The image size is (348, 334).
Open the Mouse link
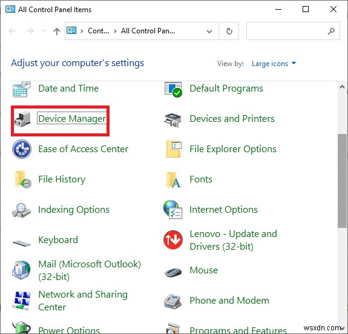click(204, 270)
